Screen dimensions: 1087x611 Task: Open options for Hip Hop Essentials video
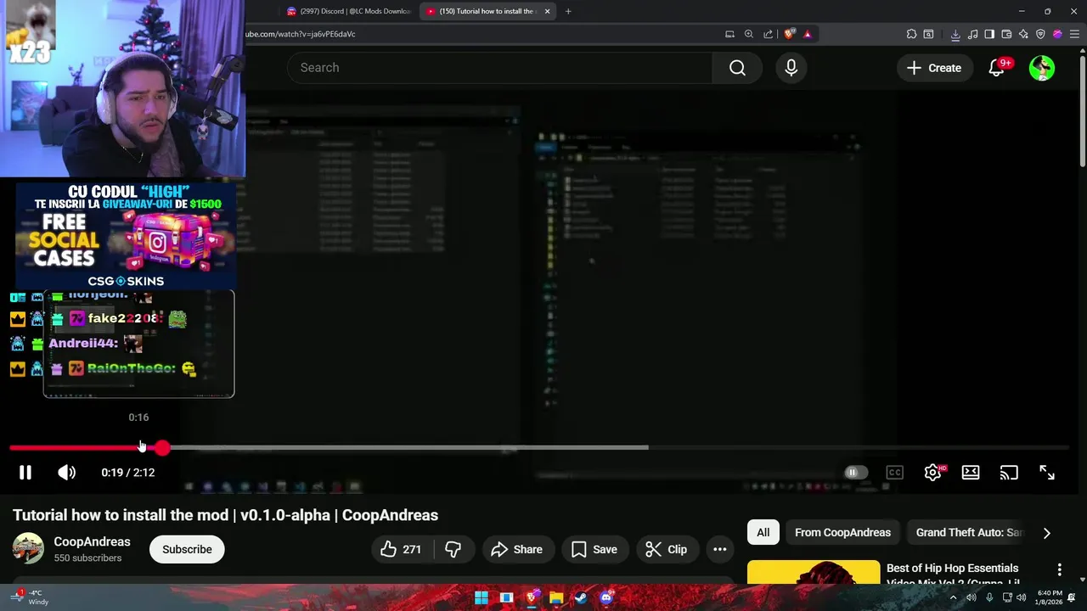[1059, 569]
